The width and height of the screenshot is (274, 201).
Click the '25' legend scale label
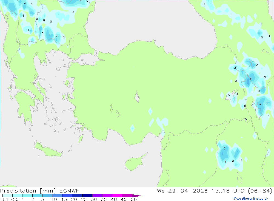[84, 199]
